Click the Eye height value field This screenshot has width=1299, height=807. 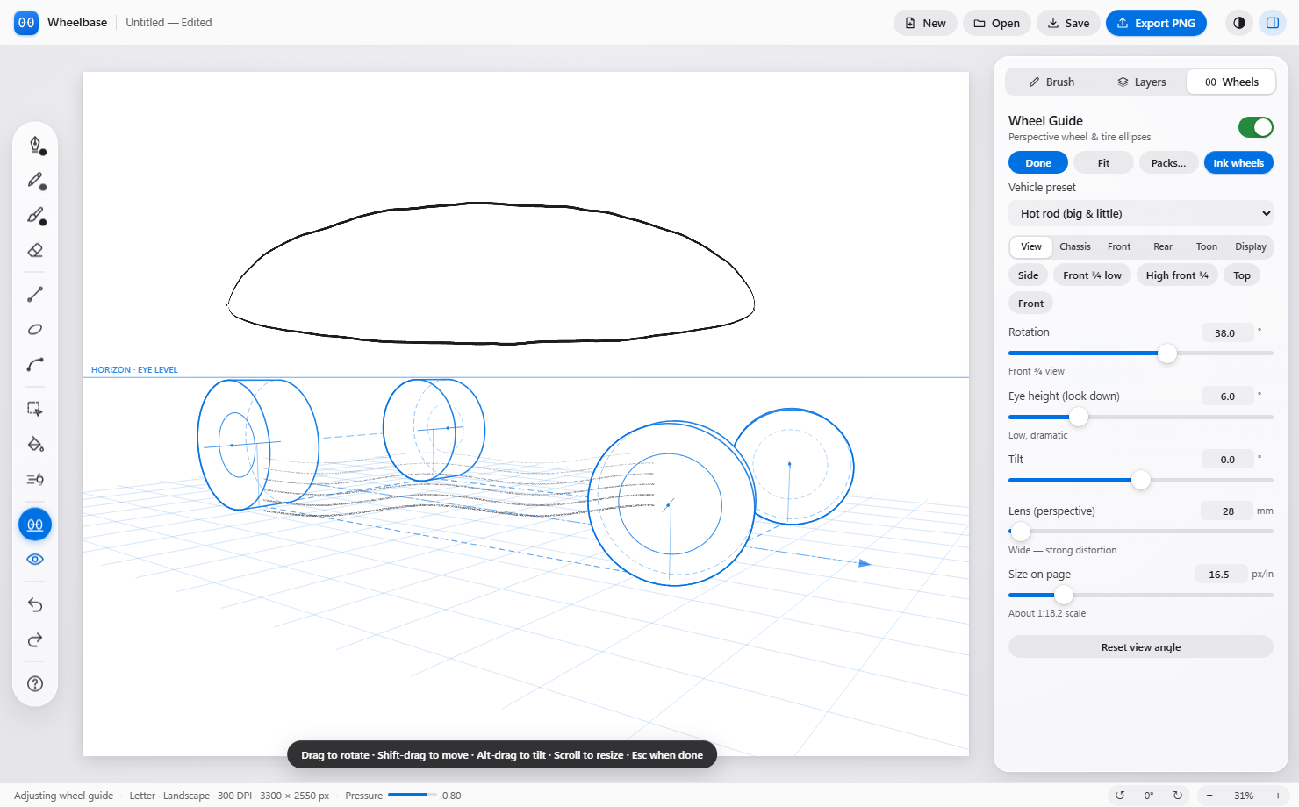pyautogui.click(x=1227, y=396)
